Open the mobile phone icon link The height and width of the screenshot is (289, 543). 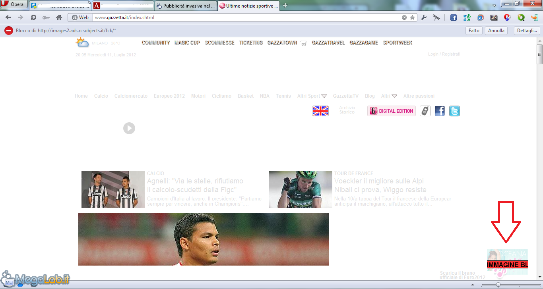click(x=425, y=111)
